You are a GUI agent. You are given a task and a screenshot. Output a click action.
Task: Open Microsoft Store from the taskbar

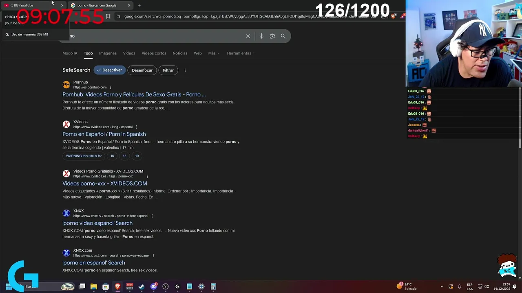106,286
